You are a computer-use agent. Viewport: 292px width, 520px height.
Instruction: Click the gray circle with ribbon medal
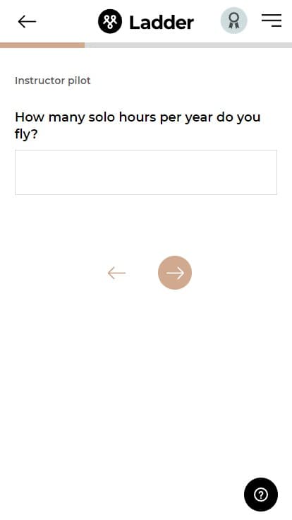point(234,20)
